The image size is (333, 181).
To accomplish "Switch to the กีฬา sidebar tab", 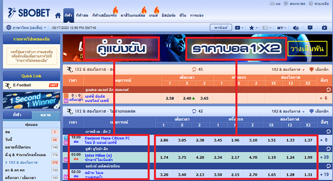I will (x=17, y=115).
